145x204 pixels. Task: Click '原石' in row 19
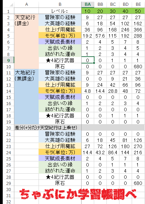point(60,122)
